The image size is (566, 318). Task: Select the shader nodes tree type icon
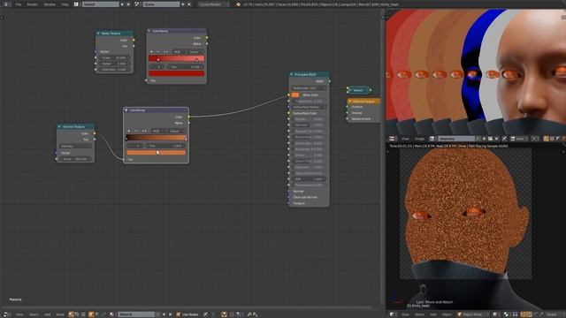click(x=71, y=314)
